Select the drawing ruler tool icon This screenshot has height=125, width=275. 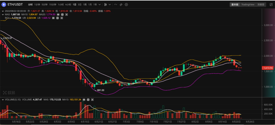[x=121, y=4]
